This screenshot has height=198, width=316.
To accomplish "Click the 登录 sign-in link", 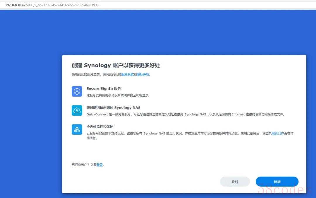I will pyautogui.click(x=100, y=165).
